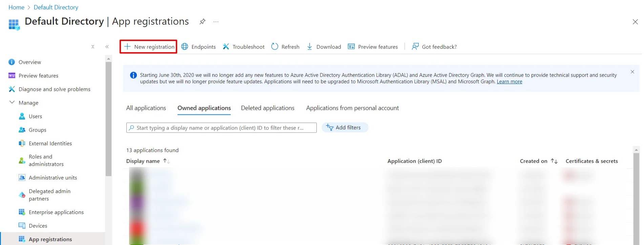Screen dimensions: 644x245
Task: Click the Users person icon
Action: pos(22,116)
